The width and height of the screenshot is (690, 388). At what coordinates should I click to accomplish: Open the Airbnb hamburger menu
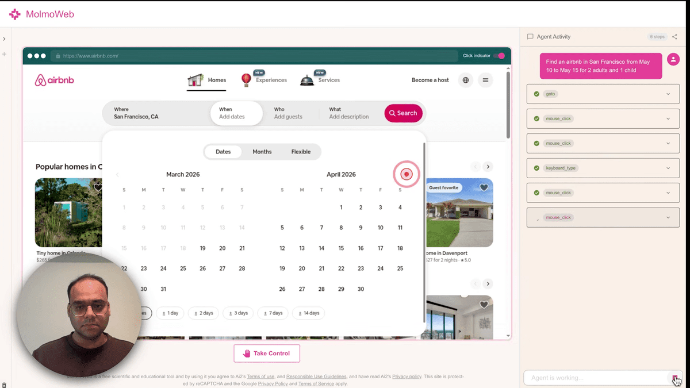pyautogui.click(x=485, y=80)
